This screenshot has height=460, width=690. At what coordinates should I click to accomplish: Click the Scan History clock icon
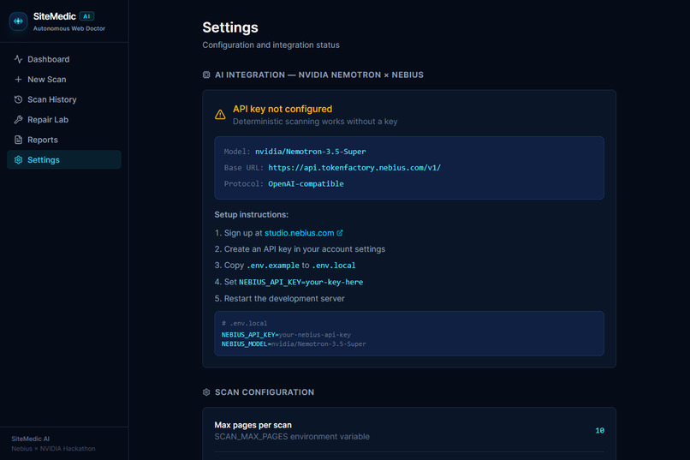click(x=18, y=99)
